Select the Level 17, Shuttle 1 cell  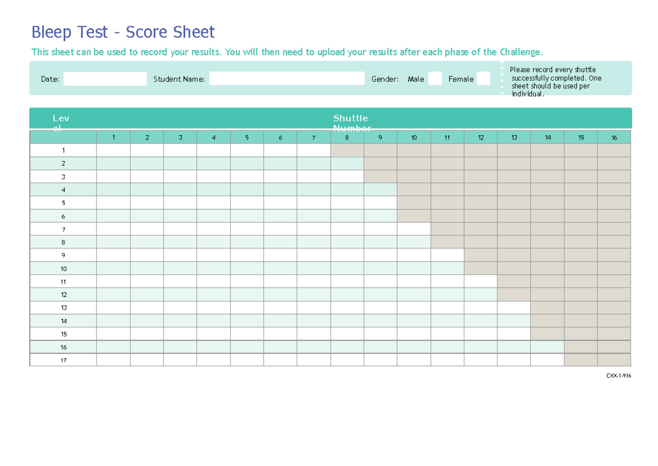pyautogui.click(x=114, y=360)
